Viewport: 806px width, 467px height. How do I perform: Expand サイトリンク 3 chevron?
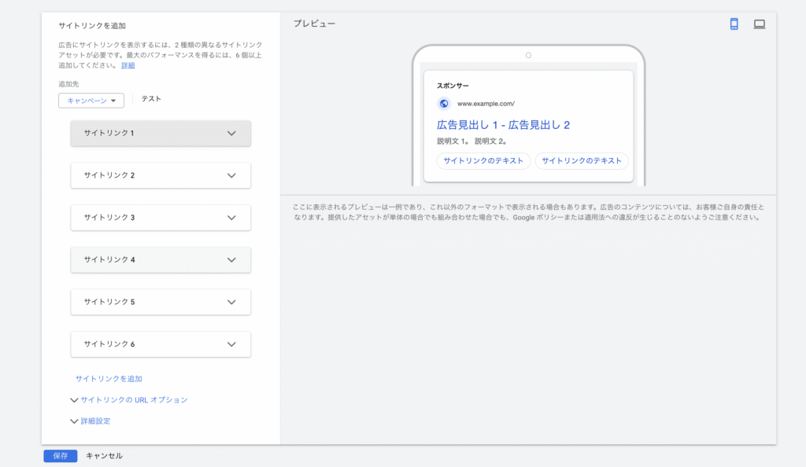(x=231, y=217)
